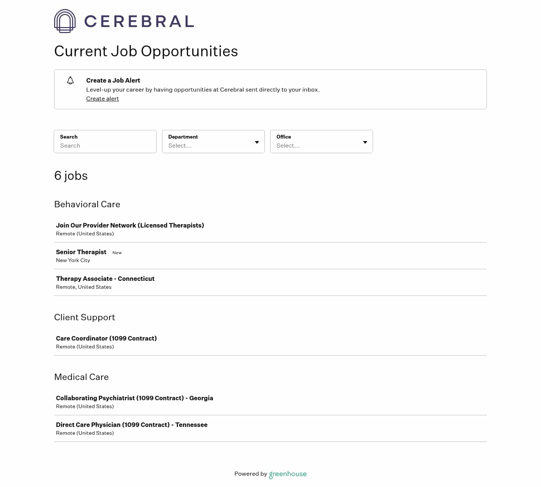Click the Create alert link

pos(103,99)
